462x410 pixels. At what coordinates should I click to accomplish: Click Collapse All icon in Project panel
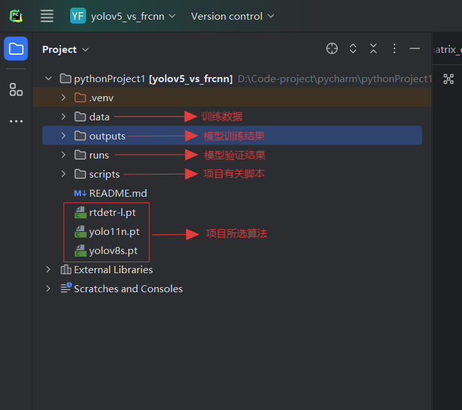click(x=373, y=49)
